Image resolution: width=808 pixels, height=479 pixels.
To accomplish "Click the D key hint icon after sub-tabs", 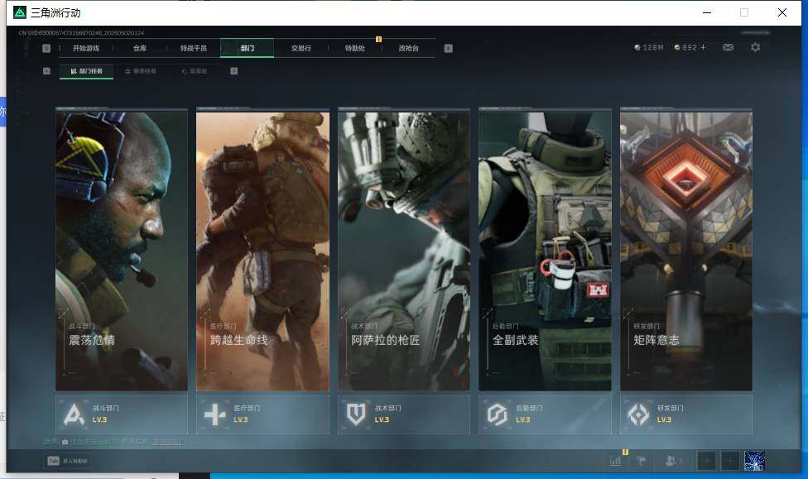I will coord(234,71).
